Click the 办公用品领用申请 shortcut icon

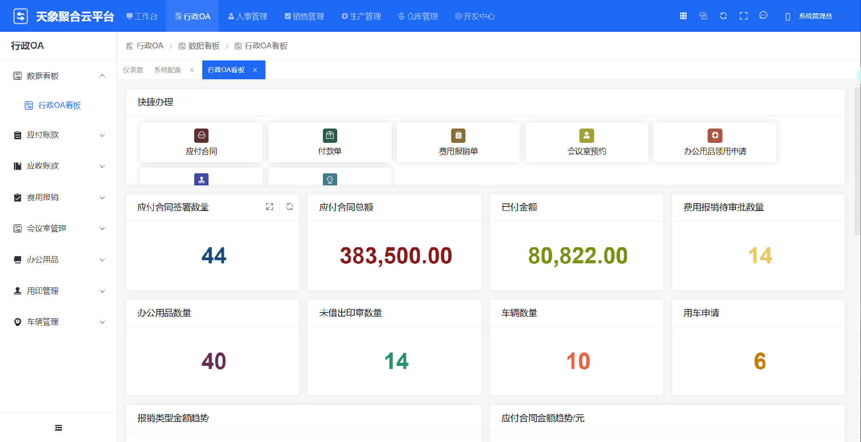click(715, 135)
